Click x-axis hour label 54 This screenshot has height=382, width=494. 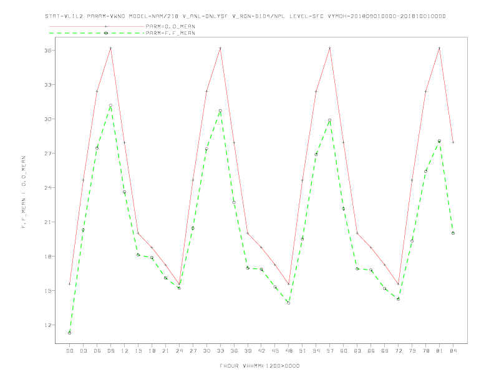pos(316,351)
